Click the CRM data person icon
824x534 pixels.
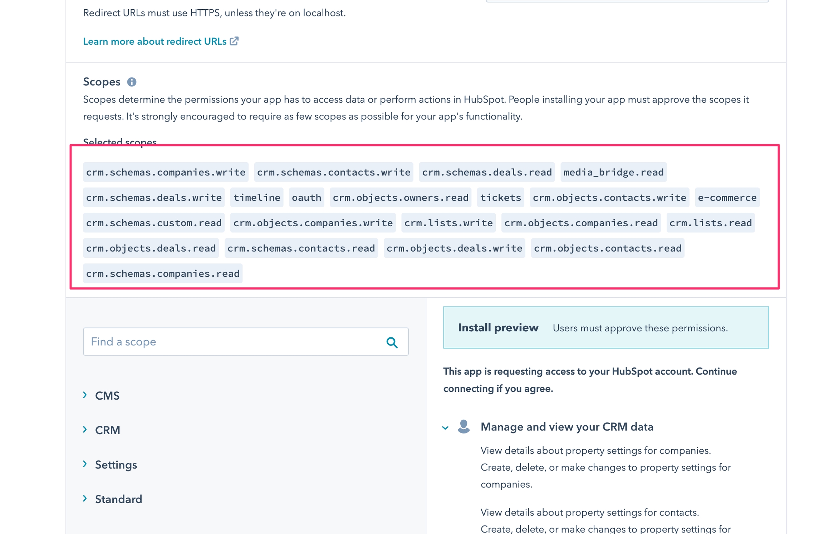(x=463, y=426)
